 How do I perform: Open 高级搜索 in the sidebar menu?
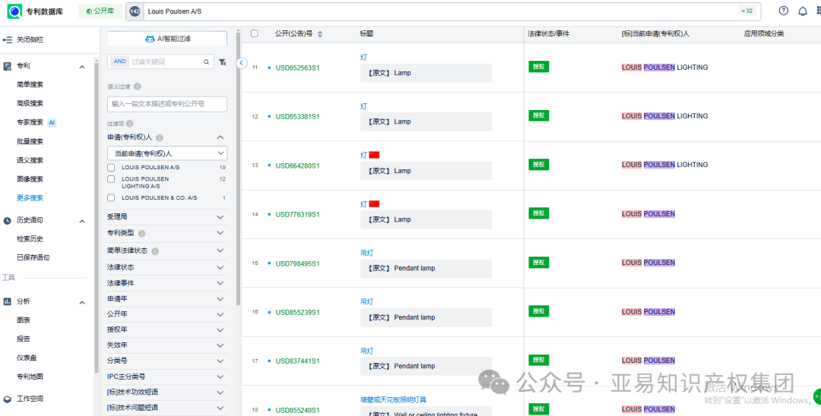[x=30, y=103]
